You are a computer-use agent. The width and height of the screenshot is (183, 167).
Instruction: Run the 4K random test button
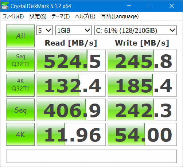[20, 134]
